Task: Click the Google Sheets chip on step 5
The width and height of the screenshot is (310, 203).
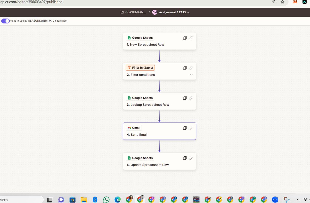Action: [140, 158]
